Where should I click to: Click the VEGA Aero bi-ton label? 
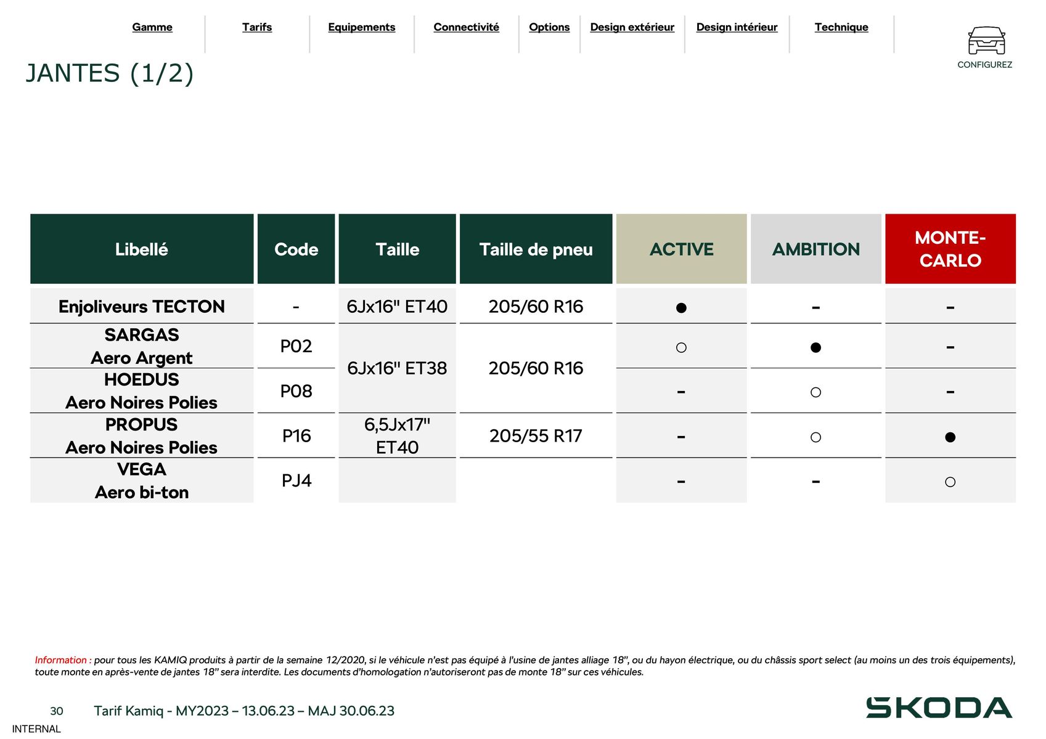tap(142, 481)
